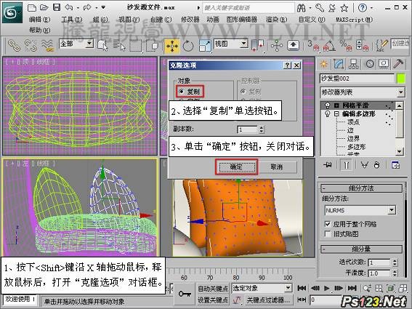Click the Number of Copies spinner arrows

point(261,129)
